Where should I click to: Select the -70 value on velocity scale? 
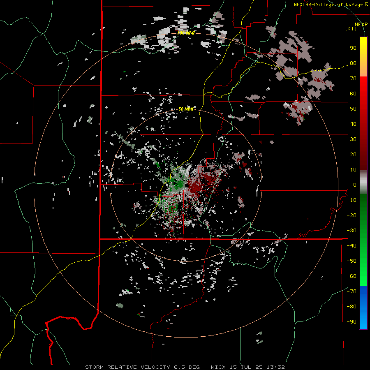coord(351,291)
